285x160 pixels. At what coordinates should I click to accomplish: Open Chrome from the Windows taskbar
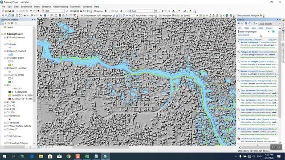click(69, 156)
